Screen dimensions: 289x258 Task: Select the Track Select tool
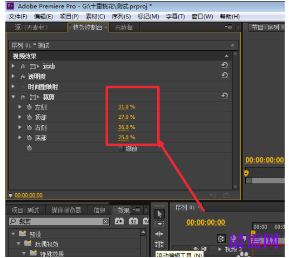159,224
